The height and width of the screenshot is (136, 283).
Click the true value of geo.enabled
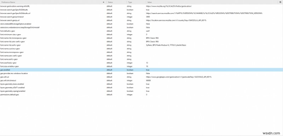pos(148,70)
